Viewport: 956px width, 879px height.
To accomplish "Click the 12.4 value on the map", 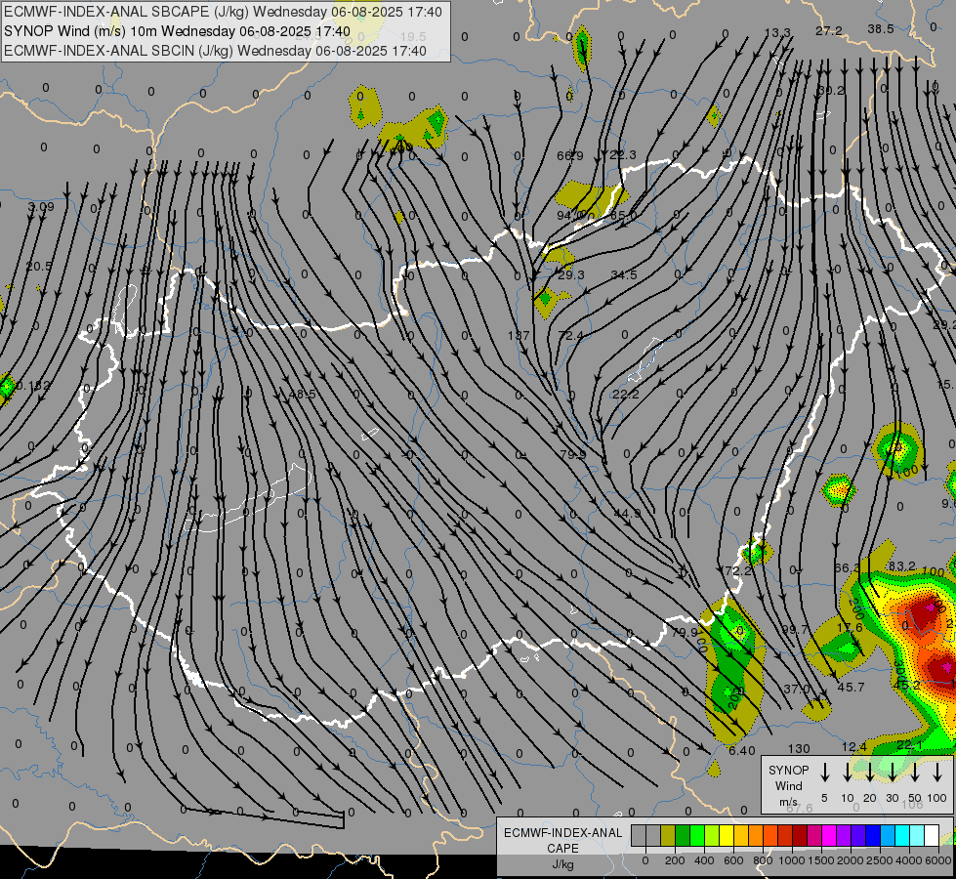I will (x=853, y=746).
